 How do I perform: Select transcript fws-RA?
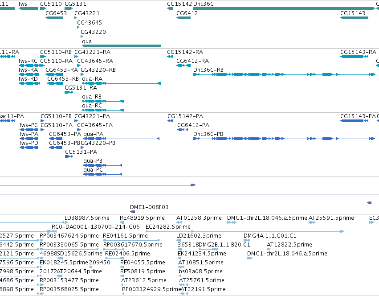tap(29, 74)
